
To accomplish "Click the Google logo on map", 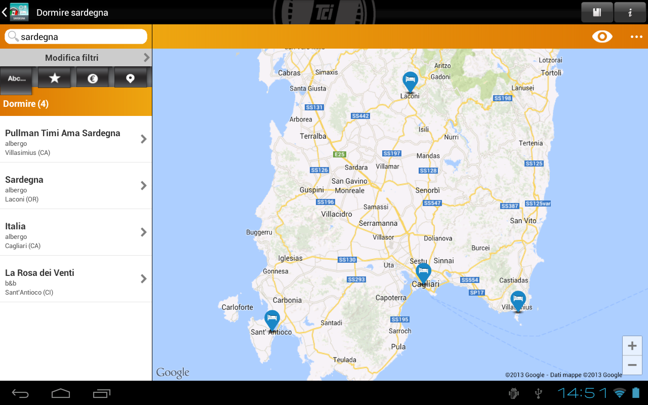I will pyautogui.click(x=173, y=373).
